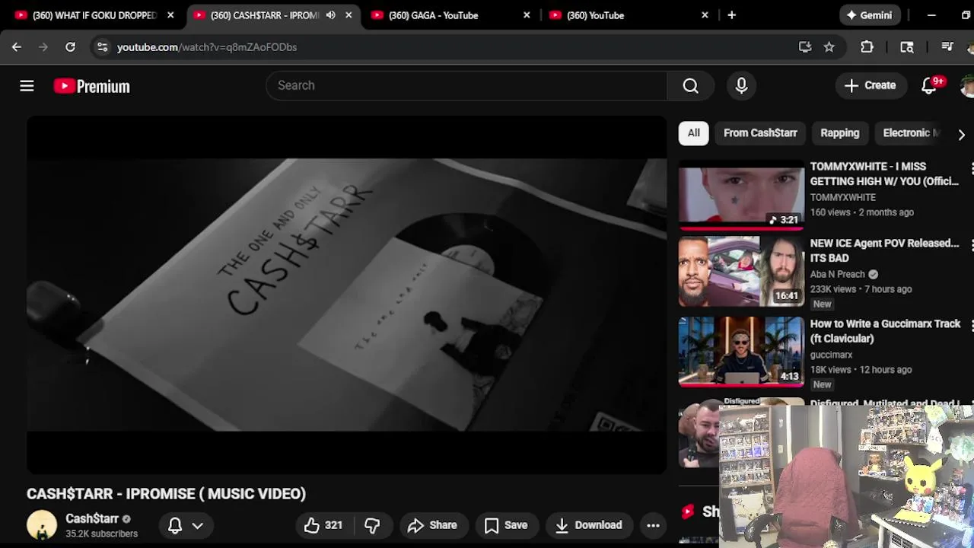Visit guccimarx channel link

click(831, 355)
